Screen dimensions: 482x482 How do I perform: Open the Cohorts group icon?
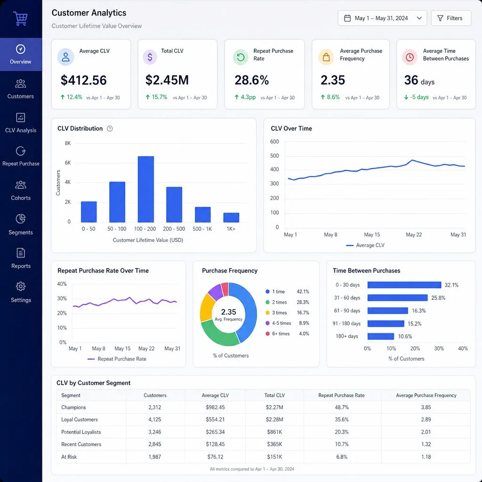click(21, 185)
